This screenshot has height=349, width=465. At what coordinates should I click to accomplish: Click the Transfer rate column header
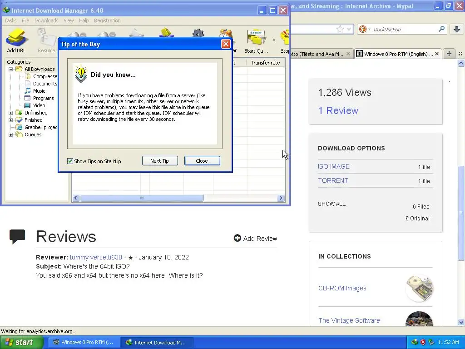265,63
